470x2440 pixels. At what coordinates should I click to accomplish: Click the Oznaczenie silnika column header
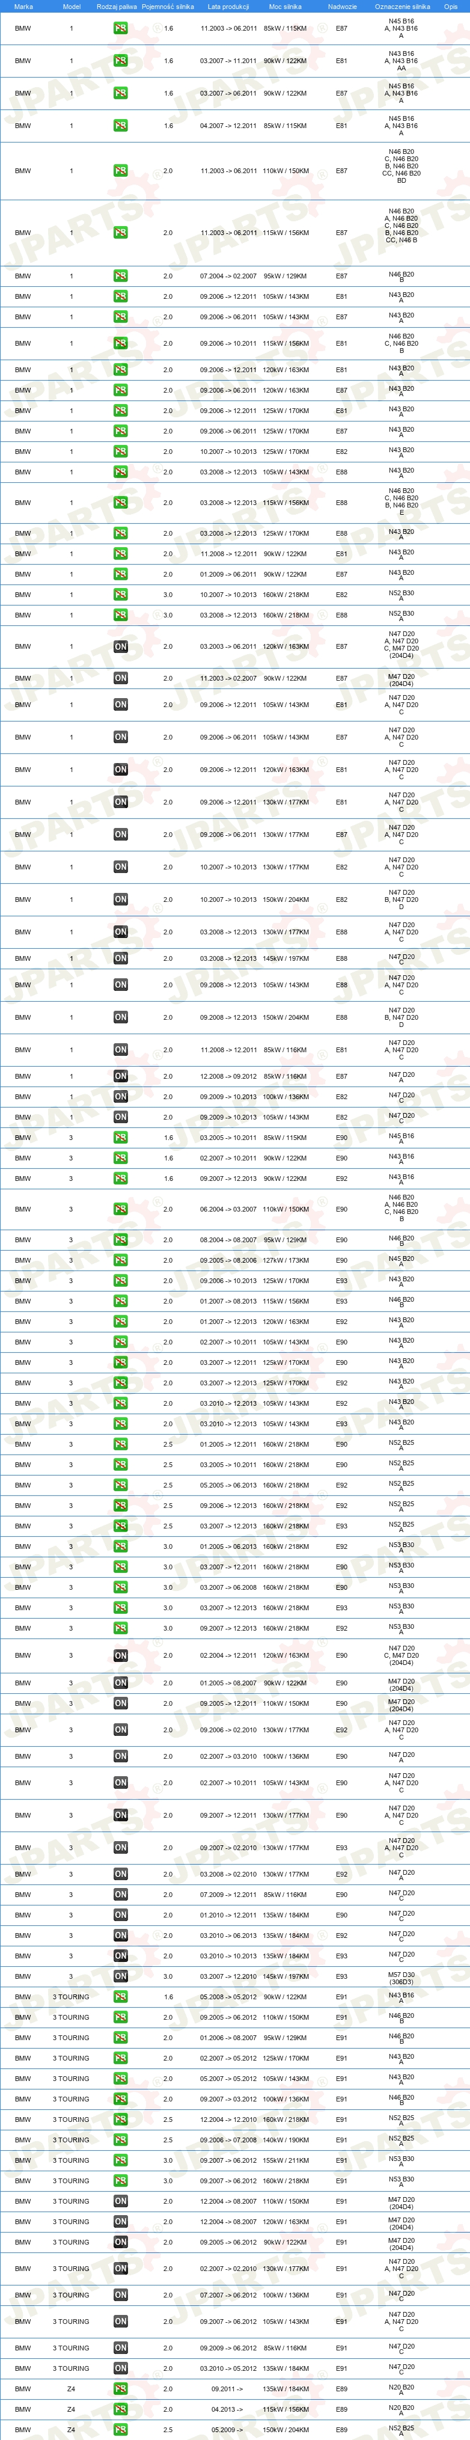click(401, 7)
